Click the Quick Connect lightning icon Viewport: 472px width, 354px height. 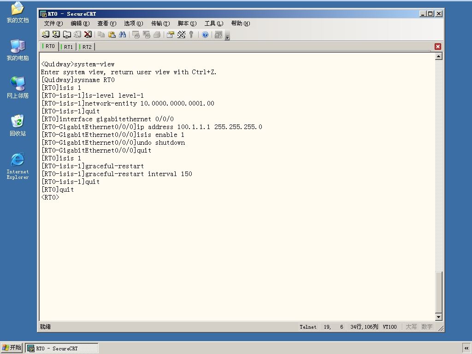pyautogui.click(x=56, y=35)
